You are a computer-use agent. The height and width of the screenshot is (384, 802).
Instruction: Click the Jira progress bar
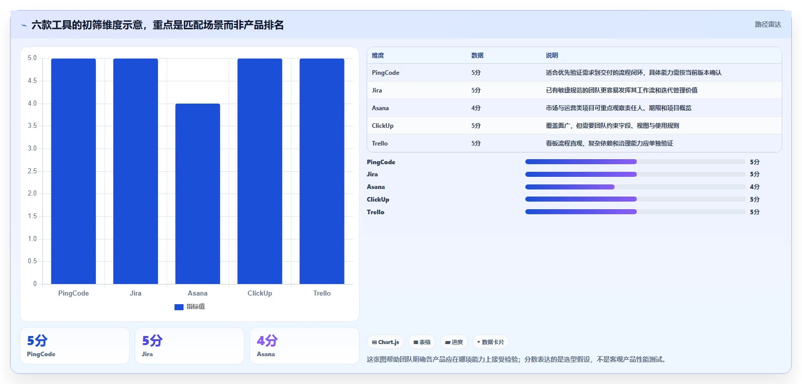click(x=635, y=174)
